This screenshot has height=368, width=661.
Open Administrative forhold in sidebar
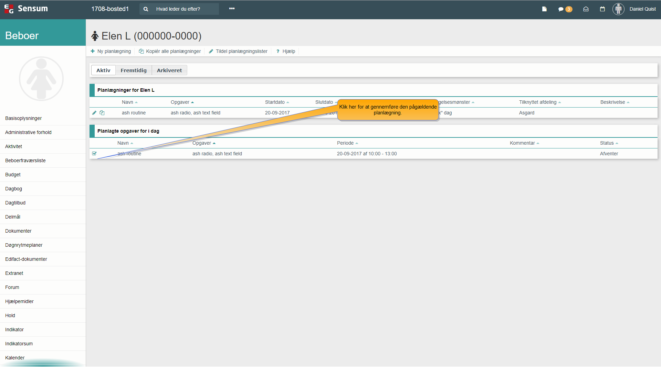43,132
